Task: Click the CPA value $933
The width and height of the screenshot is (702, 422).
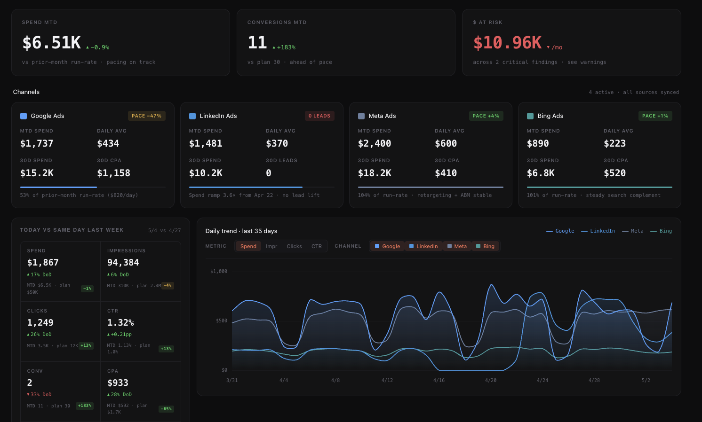Action: (118, 383)
